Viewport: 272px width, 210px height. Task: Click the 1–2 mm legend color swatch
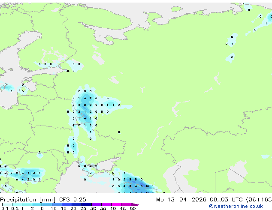pyautogui.click(x=27, y=204)
